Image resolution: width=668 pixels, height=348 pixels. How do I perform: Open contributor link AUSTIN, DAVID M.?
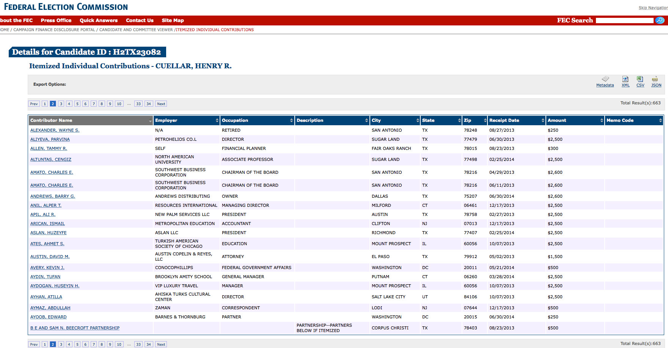[50, 257]
